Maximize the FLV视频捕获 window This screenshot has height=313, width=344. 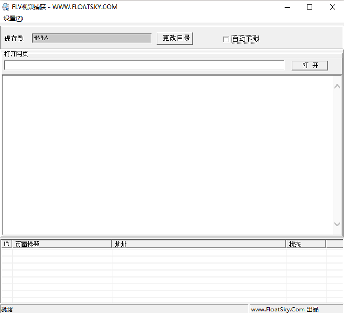coord(309,7)
